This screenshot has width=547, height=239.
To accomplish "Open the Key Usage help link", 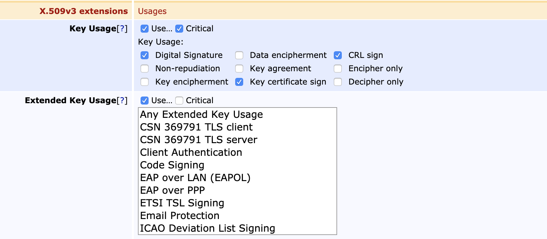I will click(122, 29).
